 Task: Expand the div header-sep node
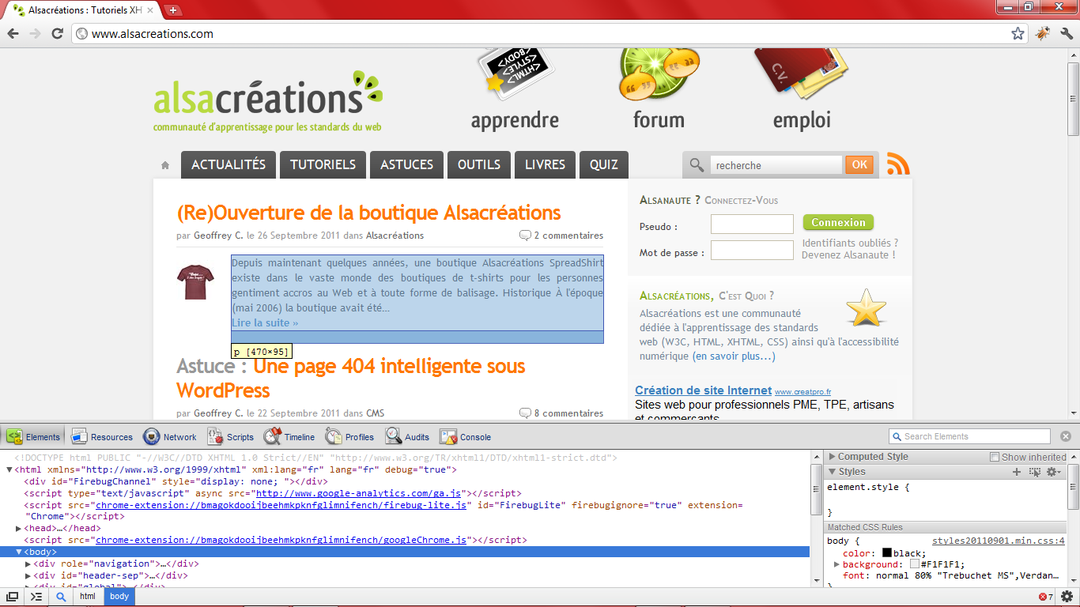coord(28,575)
